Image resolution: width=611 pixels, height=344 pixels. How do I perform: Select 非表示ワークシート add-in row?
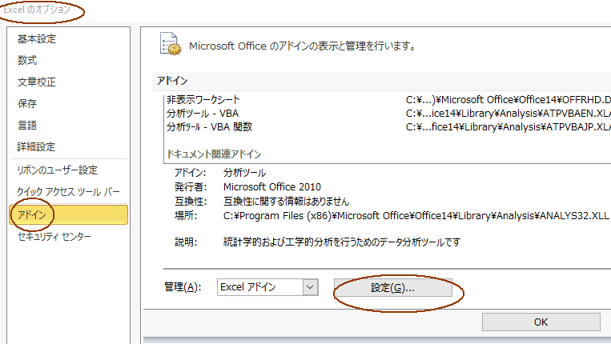tap(388, 100)
